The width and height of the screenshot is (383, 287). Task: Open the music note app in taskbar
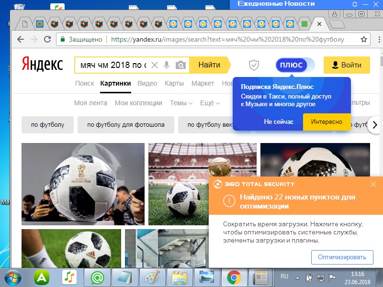pos(69,277)
